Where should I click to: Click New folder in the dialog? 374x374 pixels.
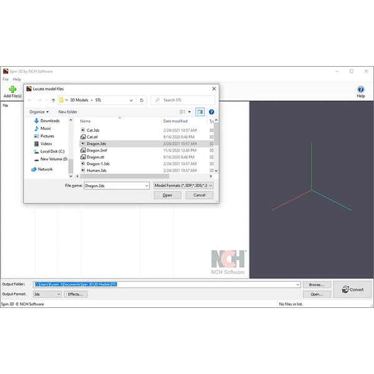(x=68, y=112)
